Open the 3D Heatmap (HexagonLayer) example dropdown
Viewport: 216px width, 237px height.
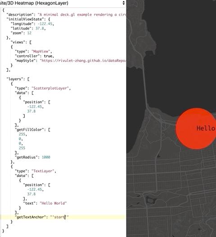pyautogui.click(x=63, y=3)
